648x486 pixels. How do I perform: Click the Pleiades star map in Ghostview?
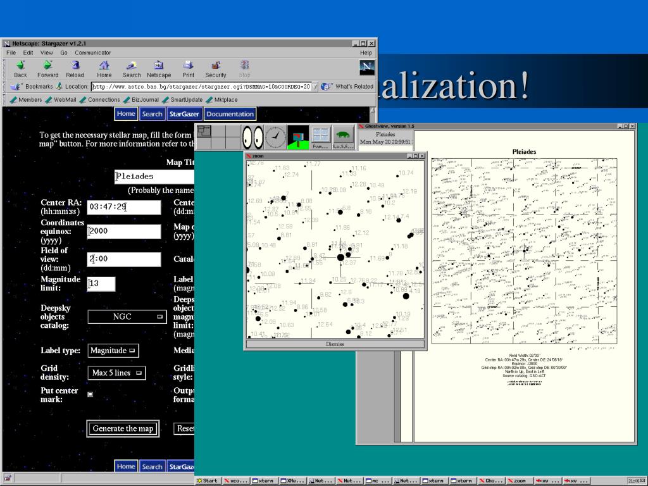[x=524, y=251]
